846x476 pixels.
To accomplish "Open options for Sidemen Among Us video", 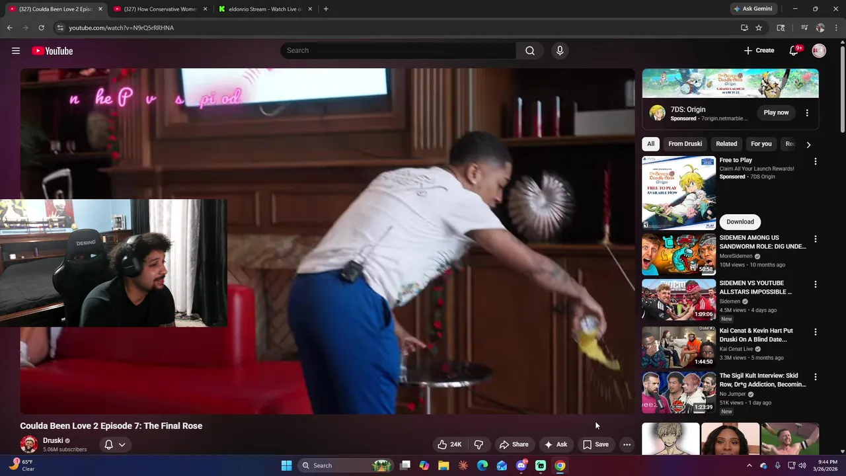I will 815,239.
